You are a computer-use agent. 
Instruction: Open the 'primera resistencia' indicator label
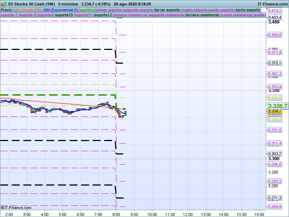(130, 15)
